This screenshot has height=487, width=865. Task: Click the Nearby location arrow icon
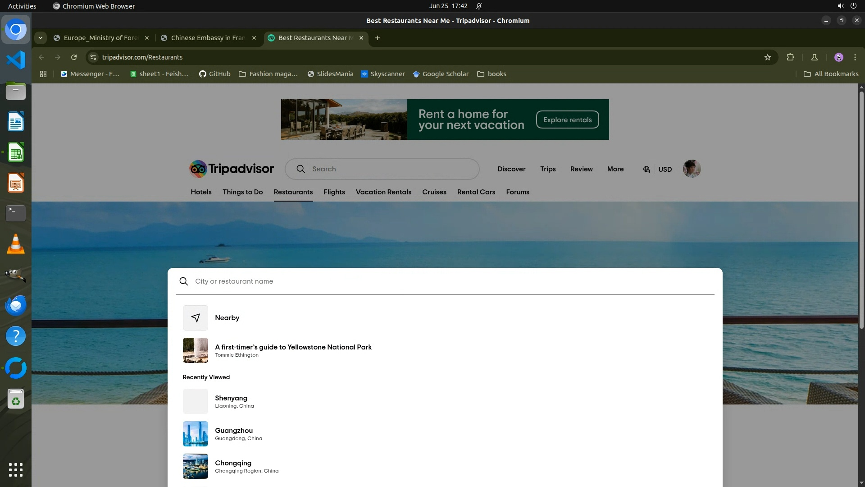196,318
